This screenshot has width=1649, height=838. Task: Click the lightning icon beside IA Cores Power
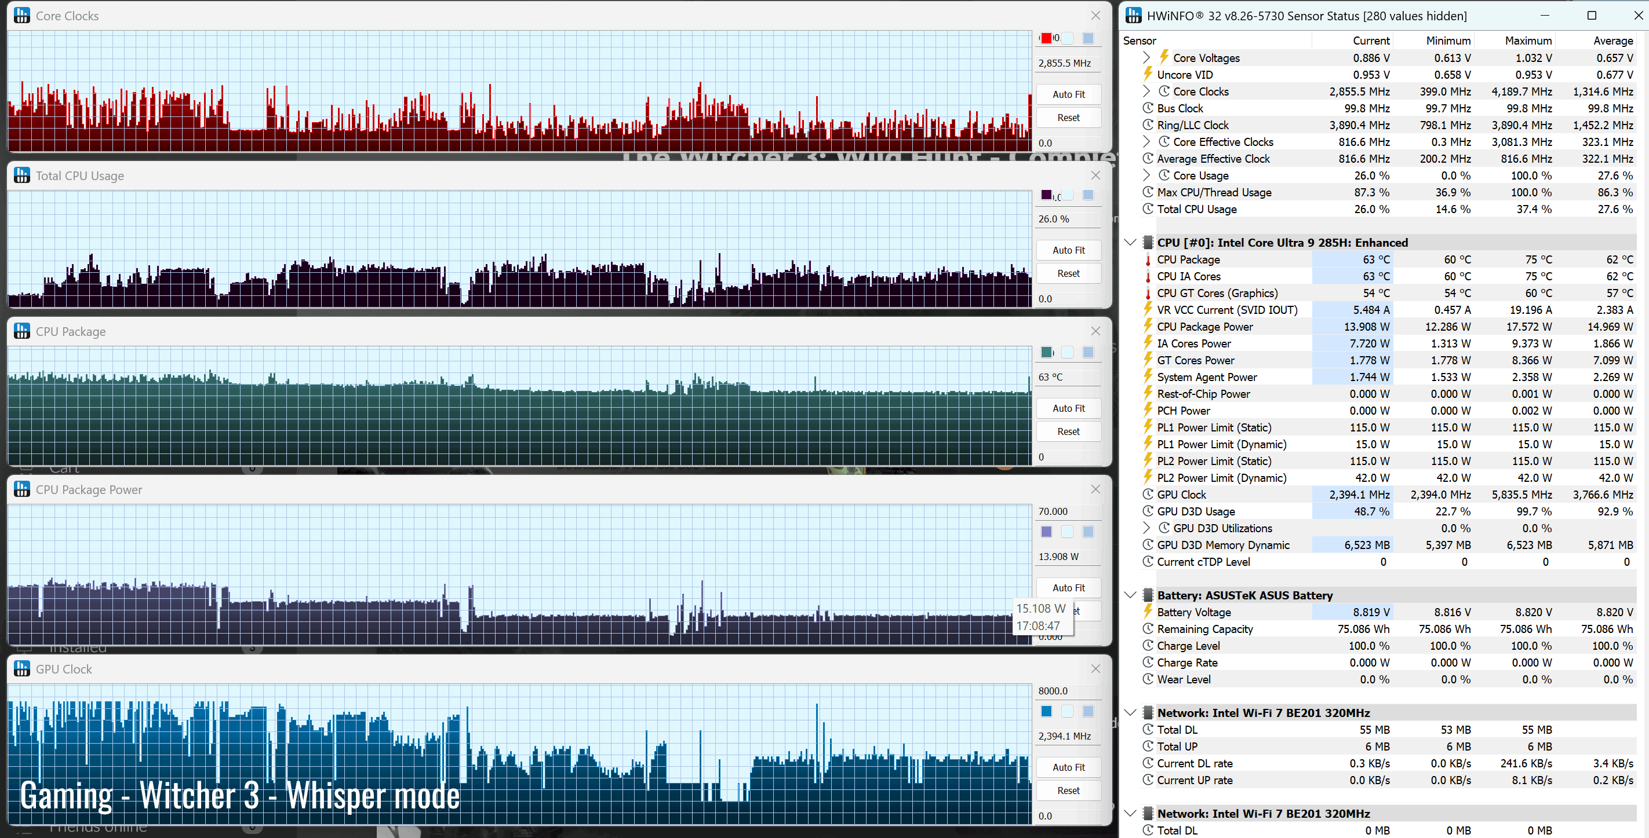(1148, 343)
